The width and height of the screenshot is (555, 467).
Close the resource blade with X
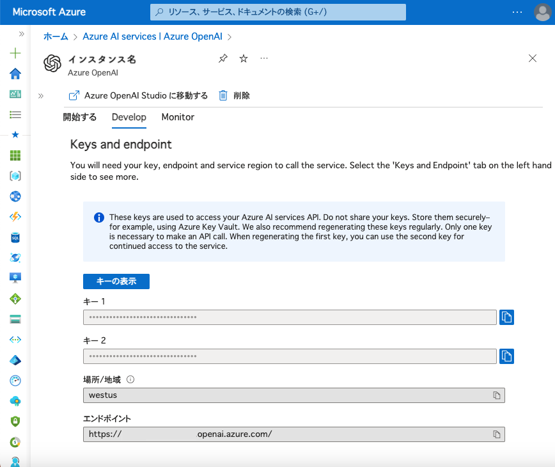(533, 58)
